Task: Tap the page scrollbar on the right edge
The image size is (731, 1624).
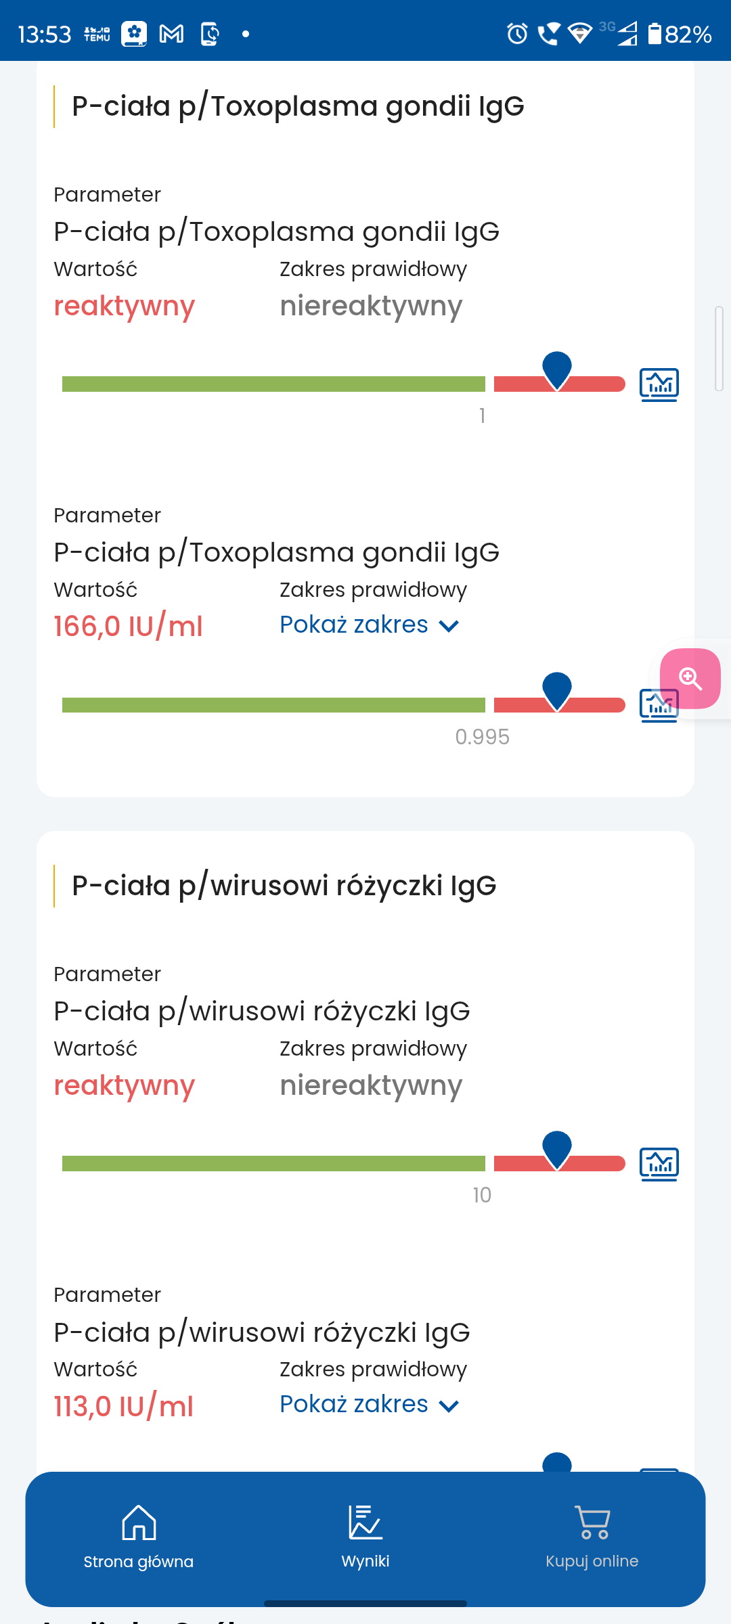Action: click(x=719, y=348)
